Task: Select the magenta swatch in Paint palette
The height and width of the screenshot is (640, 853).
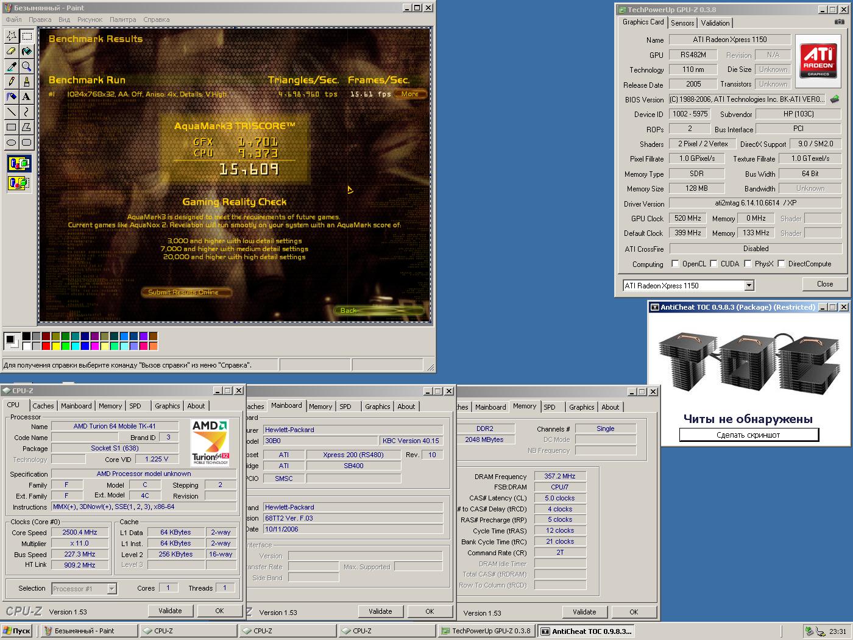Action: (95, 346)
